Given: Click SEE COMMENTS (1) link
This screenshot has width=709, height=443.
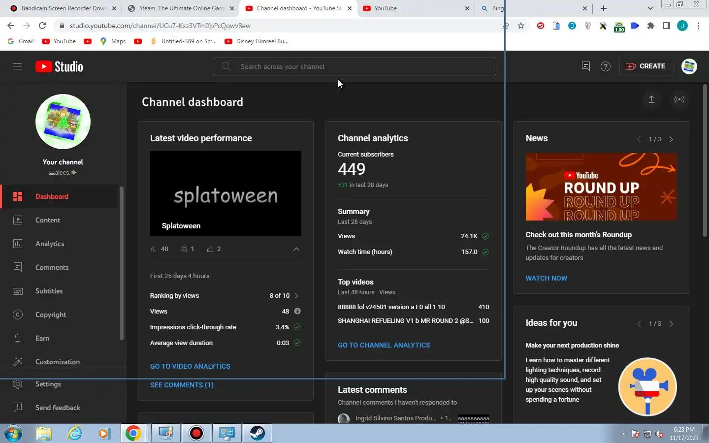Looking at the screenshot, I should [x=182, y=385].
